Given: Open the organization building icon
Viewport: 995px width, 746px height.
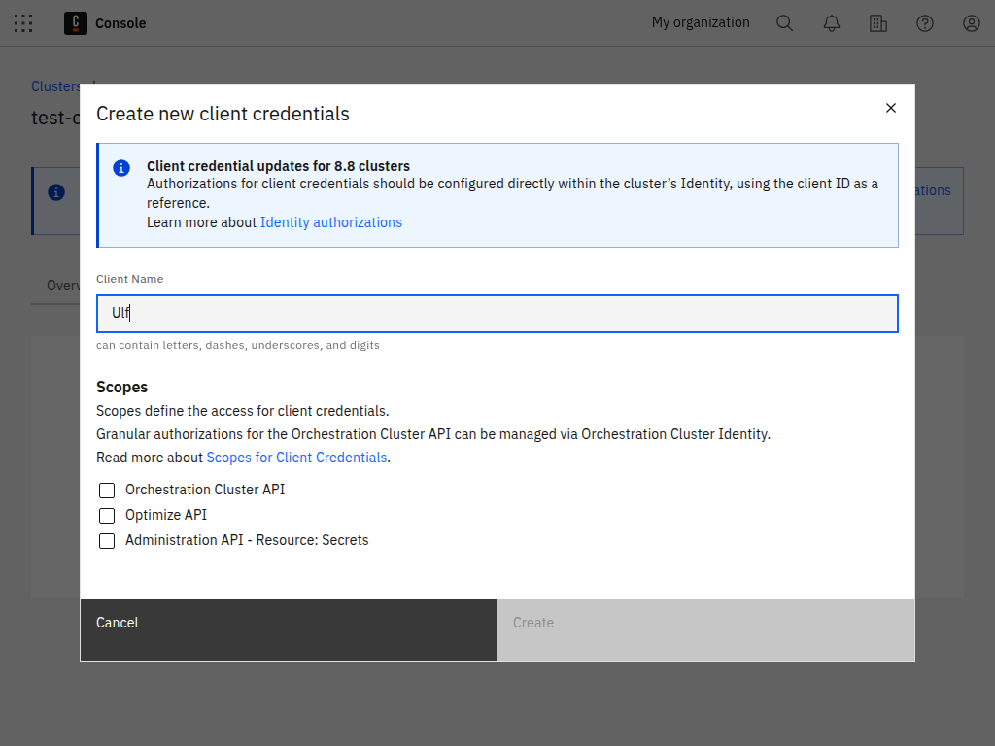Looking at the screenshot, I should (878, 23).
